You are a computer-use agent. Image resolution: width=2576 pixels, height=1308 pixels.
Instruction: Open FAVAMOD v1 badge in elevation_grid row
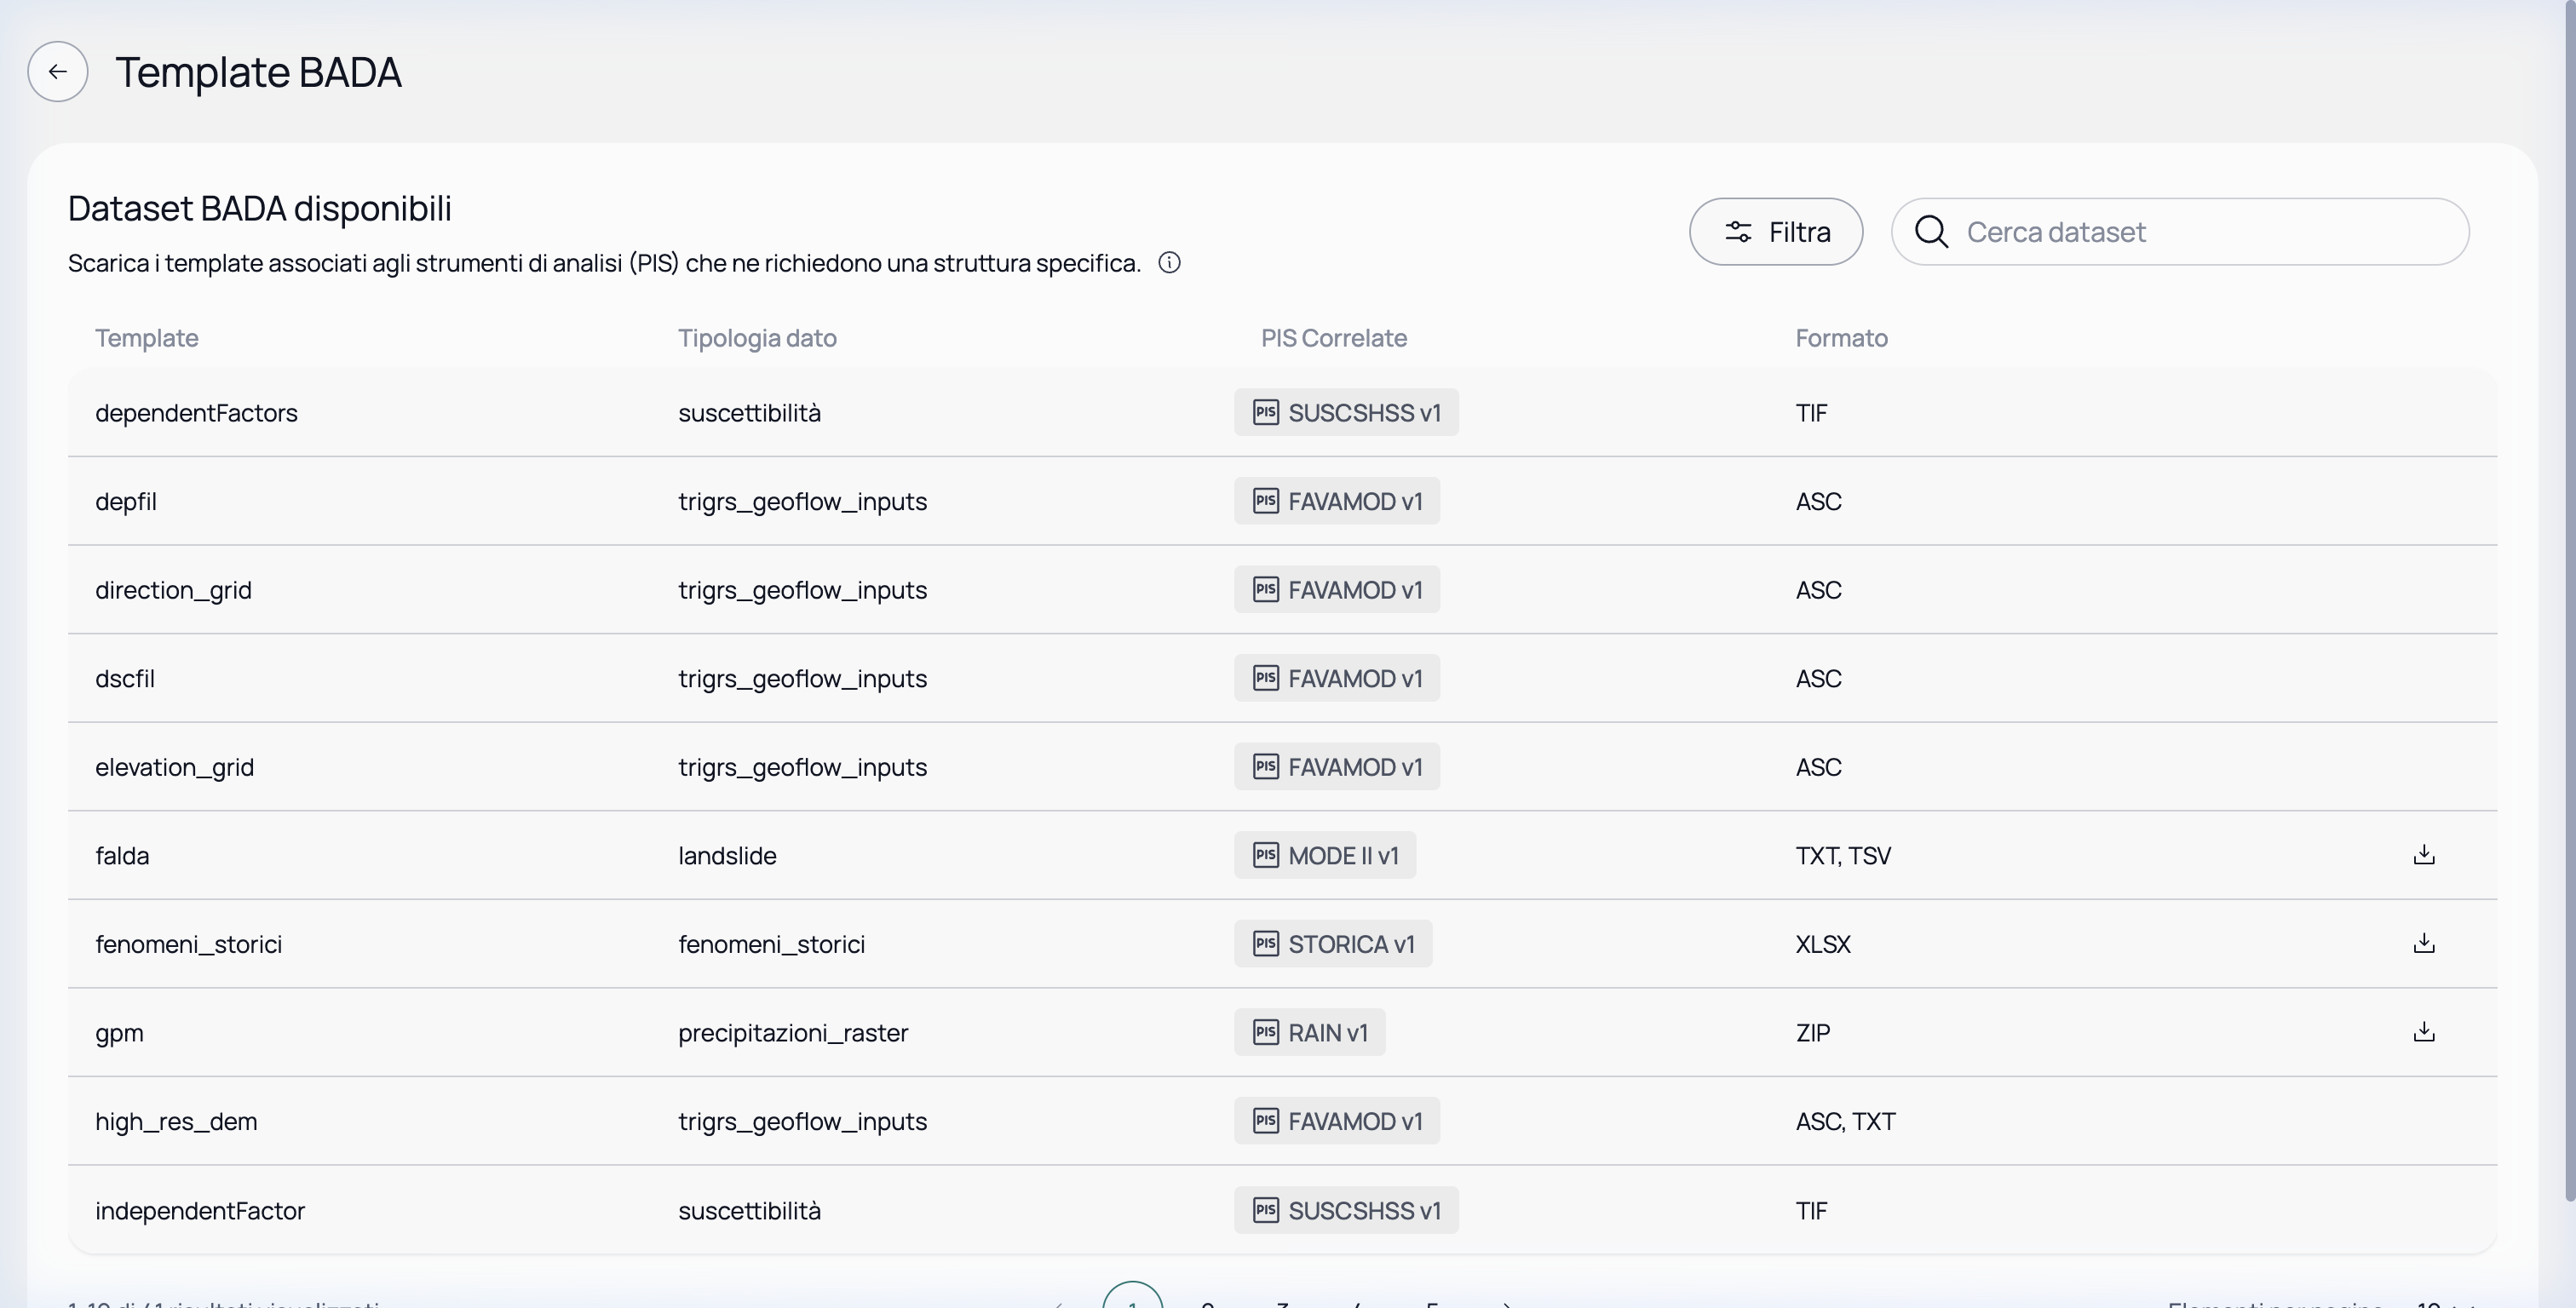[1337, 766]
